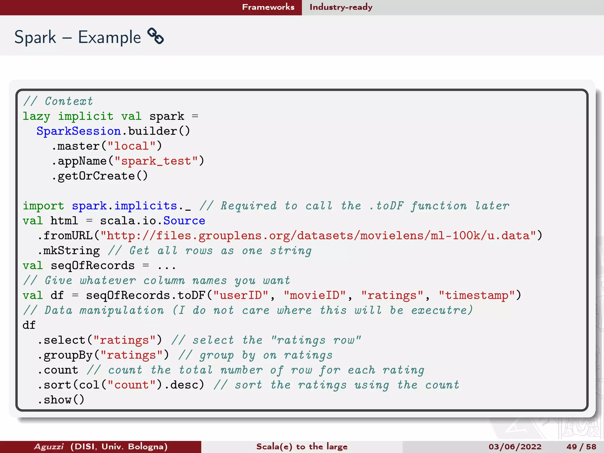Click the val seqOfRecords = ... line
The width and height of the screenshot is (604, 453).
(x=99, y=265)
